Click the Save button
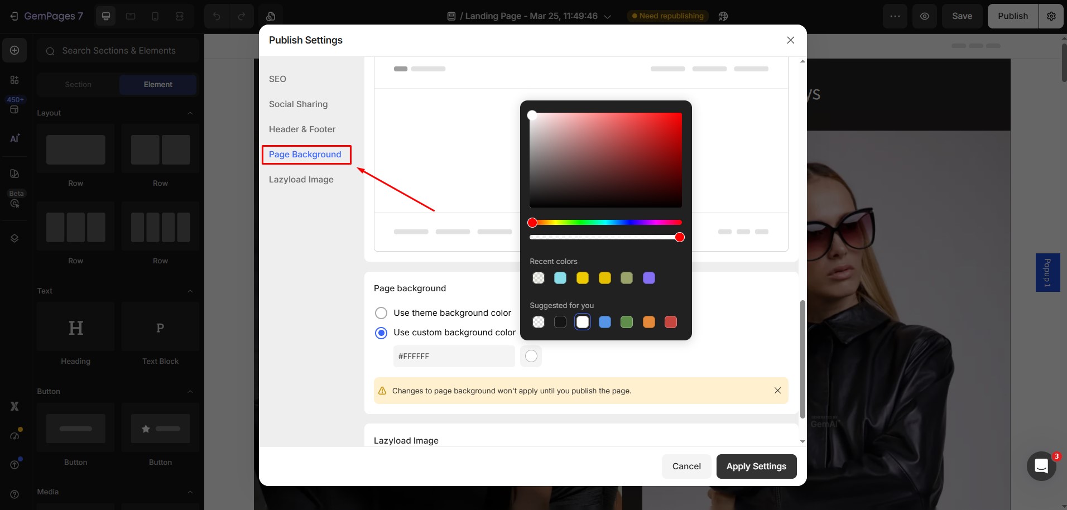 (962, 16)
